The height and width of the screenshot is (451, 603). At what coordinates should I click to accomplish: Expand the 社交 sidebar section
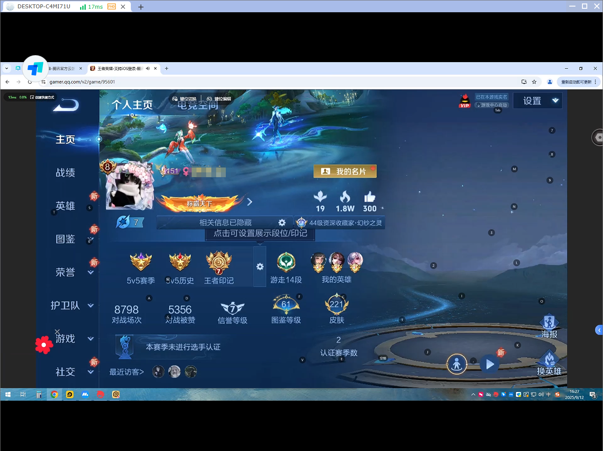(91, 372)
